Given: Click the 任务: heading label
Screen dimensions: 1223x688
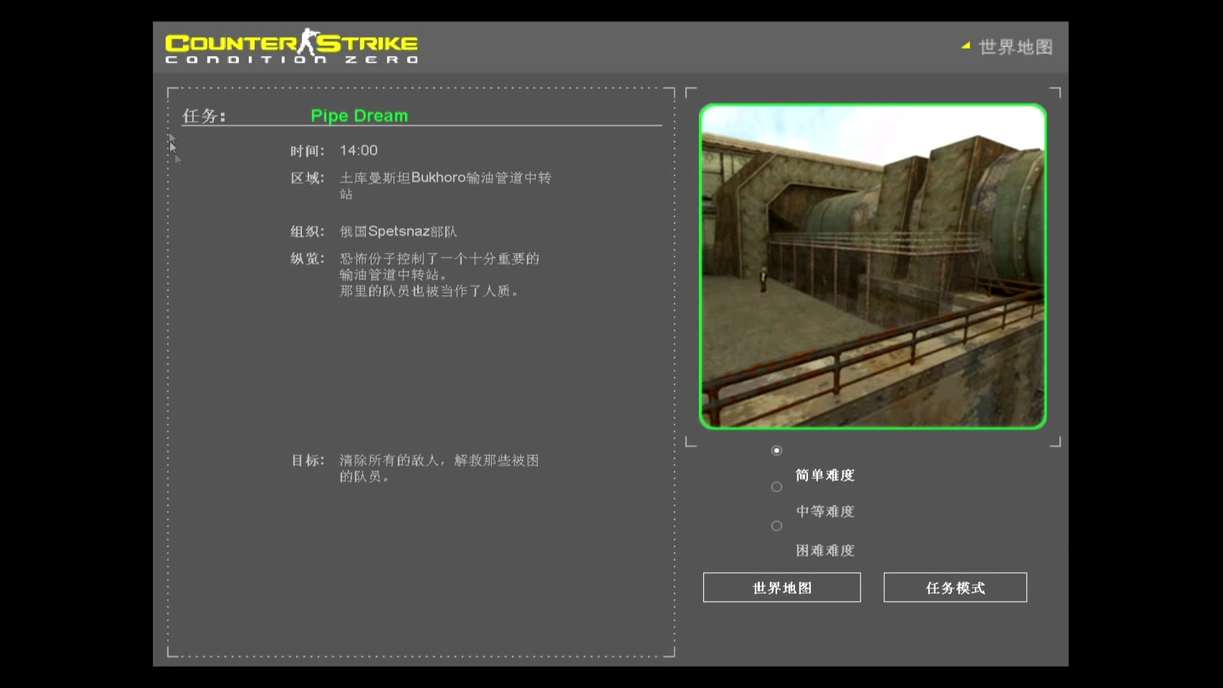Looking at the screenshot, I should tap(204, 116).
